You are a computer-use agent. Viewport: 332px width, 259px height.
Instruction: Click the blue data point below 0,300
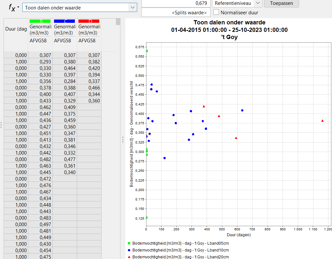point(164,158)
